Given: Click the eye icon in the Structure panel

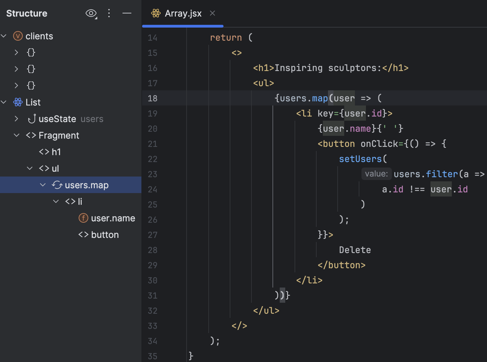Looking at the screenshot, I should click(x=91, y=13).
